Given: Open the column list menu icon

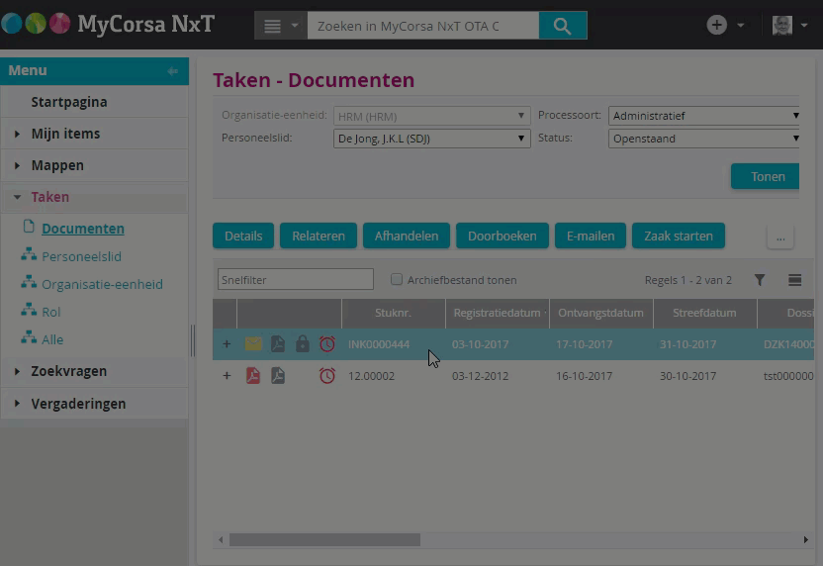Looking at the screenshot, I should pyautogui.click(x=794, y=280).
